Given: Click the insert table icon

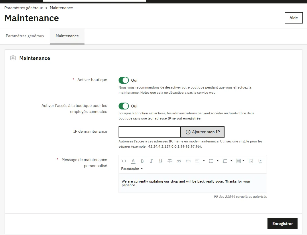Looking at the screenshot, I should coord(239,161).
